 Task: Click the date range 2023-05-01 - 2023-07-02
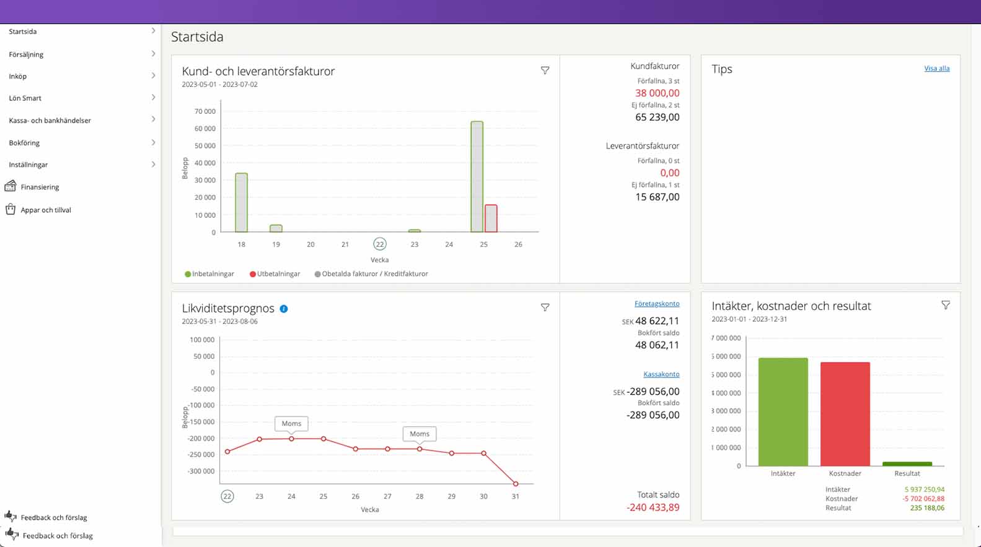point(219,85)
